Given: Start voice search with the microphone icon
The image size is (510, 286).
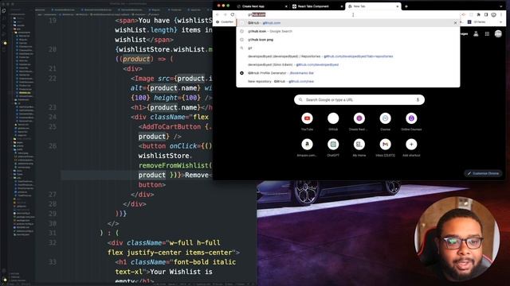Looking at the screenshot, I should pyautogui.click(x=418, y=100).
